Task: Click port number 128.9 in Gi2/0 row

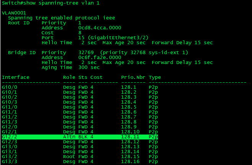Action: click(x=128, y=127)
